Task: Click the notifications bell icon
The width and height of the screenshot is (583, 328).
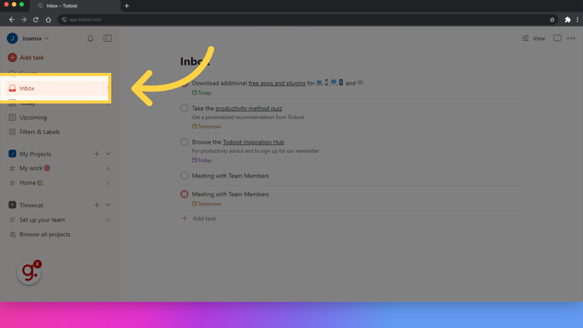Action: tap(90, 39)
